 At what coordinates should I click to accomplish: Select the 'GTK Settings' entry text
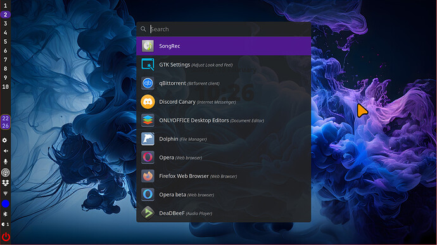click(174, 65)
